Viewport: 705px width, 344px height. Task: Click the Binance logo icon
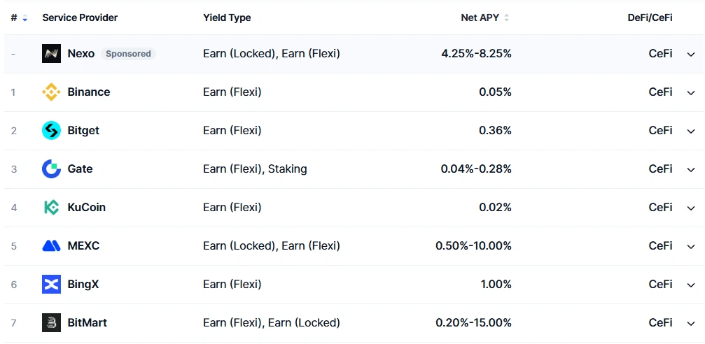[51, 92]
